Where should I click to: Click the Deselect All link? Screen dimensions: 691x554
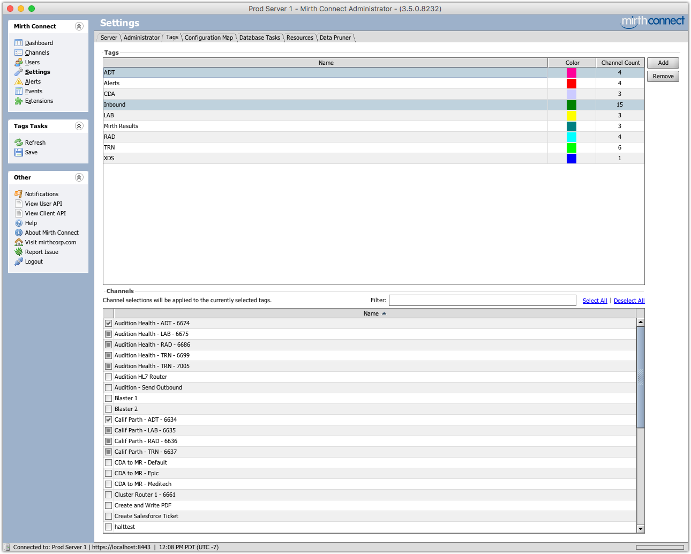(629, 301)
